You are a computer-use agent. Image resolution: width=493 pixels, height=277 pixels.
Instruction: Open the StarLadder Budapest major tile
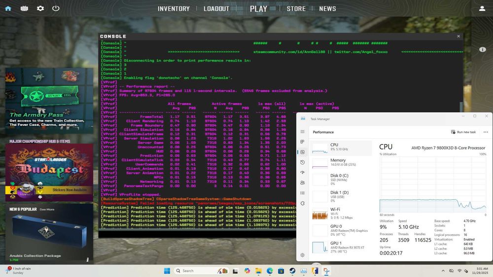pyautogui.click(x=49, y=172)
